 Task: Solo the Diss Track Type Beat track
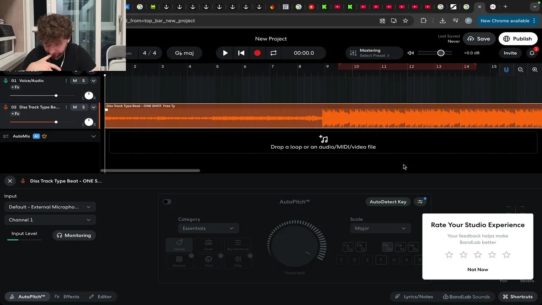[x=83, y=107]
